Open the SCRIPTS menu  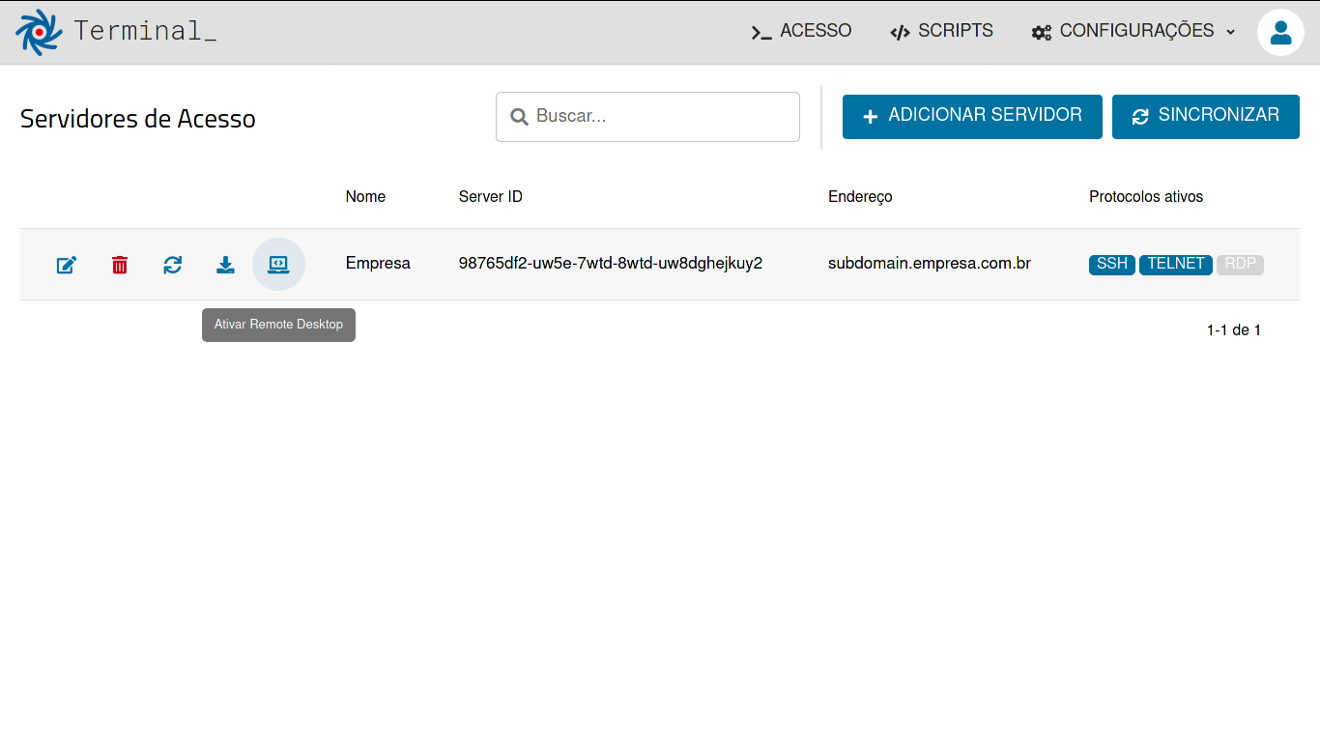(941, 31)
